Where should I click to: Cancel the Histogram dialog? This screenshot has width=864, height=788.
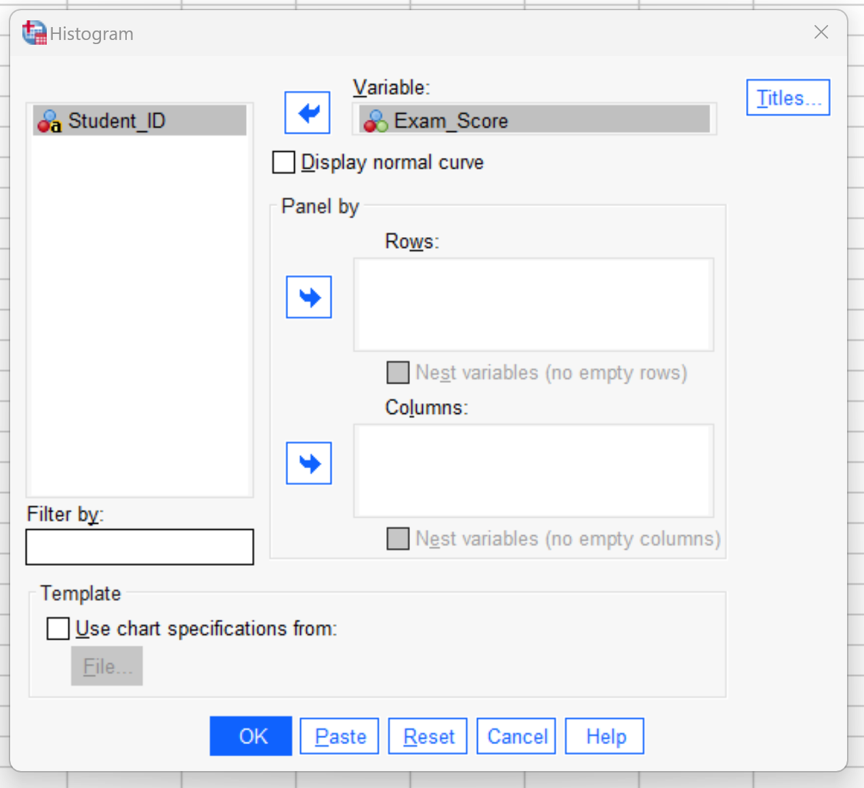(x=516, y=737)
